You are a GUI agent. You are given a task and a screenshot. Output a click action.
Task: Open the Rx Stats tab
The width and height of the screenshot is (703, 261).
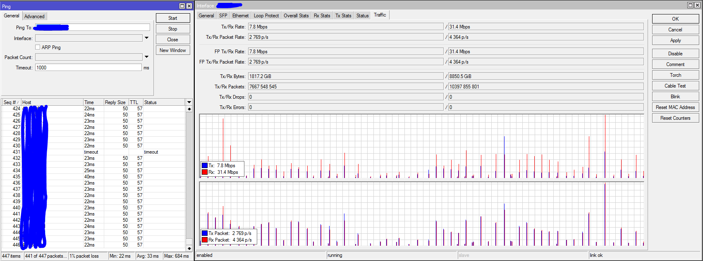(322, 16)
